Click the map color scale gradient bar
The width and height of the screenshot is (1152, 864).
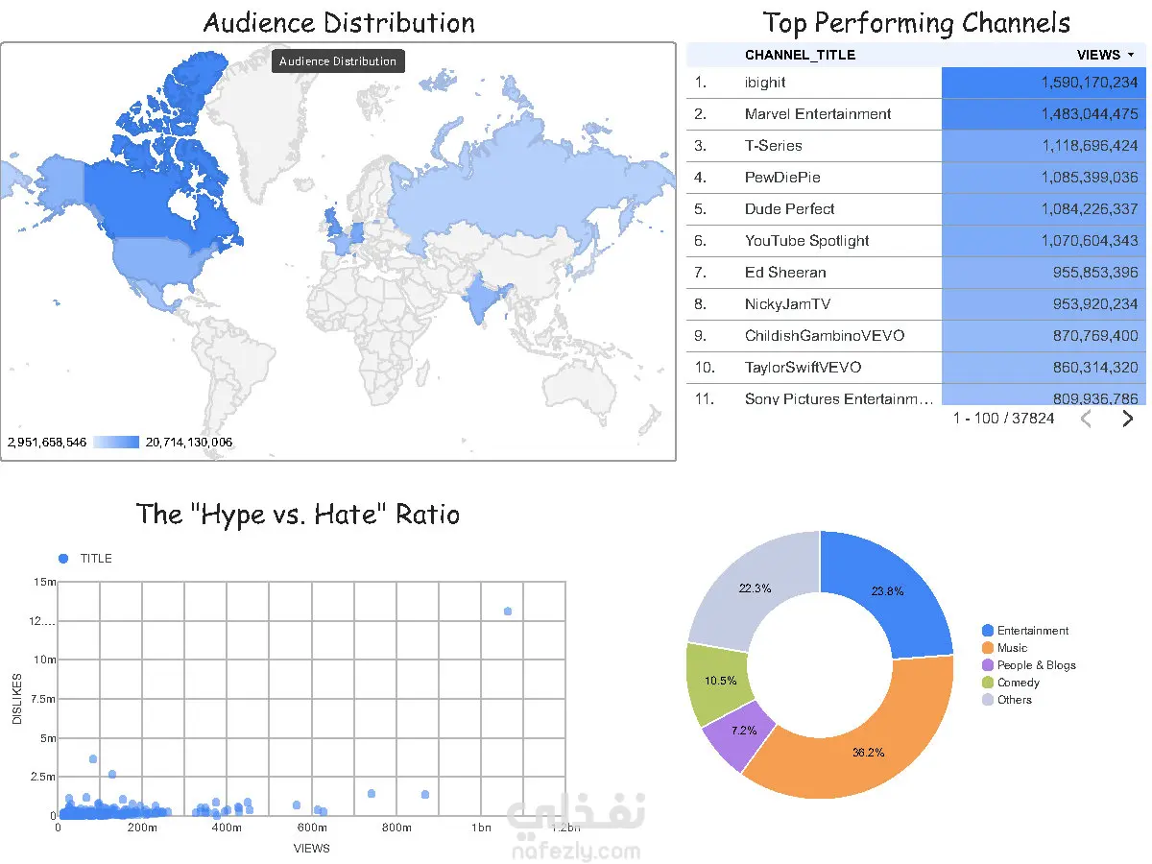tap(117, 443)
